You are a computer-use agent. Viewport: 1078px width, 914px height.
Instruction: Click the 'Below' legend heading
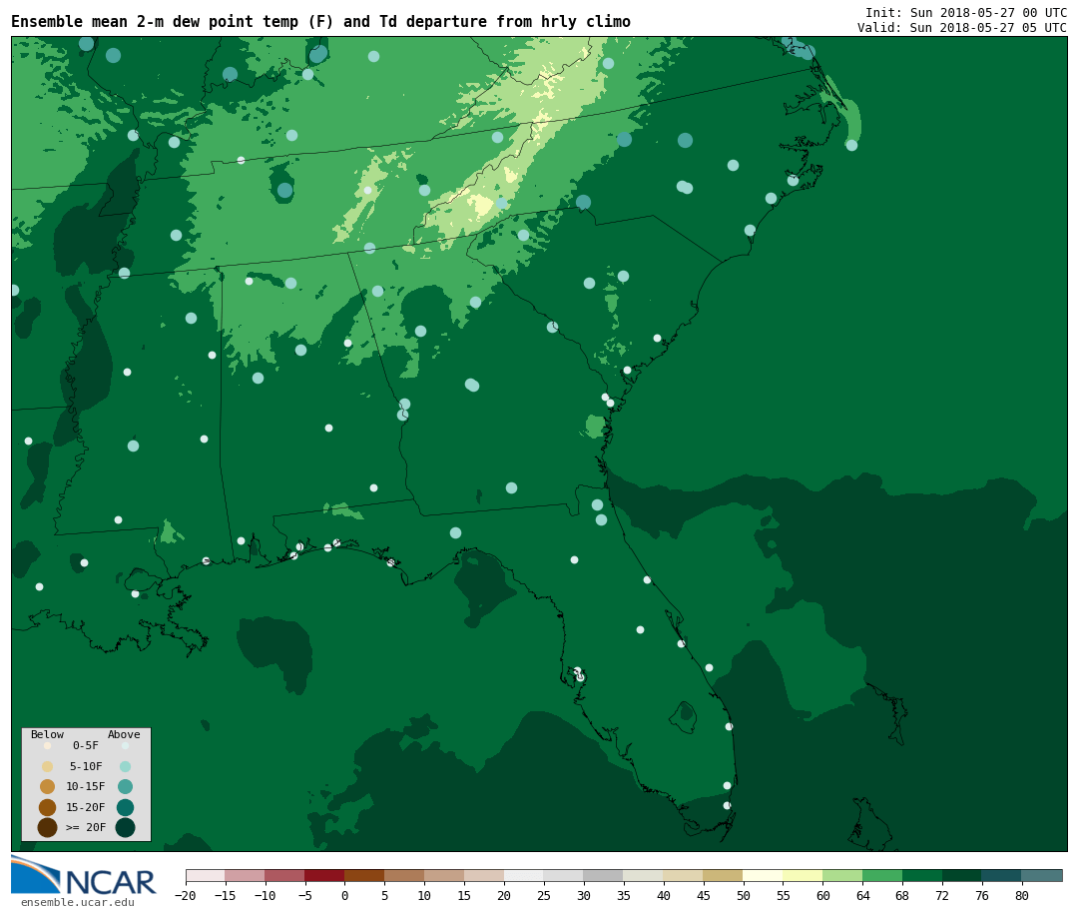click(48, 734)
